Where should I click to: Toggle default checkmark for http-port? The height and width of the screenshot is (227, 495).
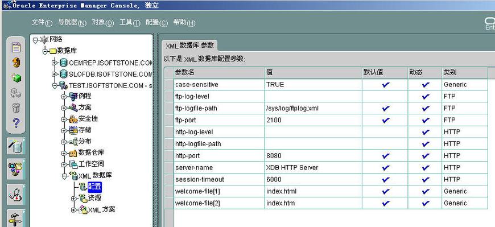click(x=385, y=156)
